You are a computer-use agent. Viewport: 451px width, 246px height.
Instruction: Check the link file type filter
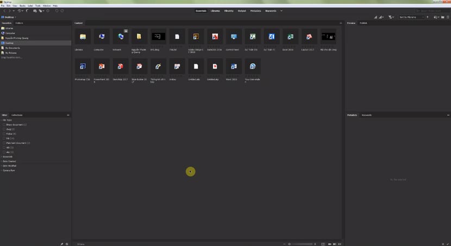pyautogui.click(x=4, y=139)
